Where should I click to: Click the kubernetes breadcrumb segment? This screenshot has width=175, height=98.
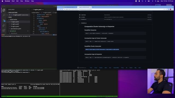[35, 13]
